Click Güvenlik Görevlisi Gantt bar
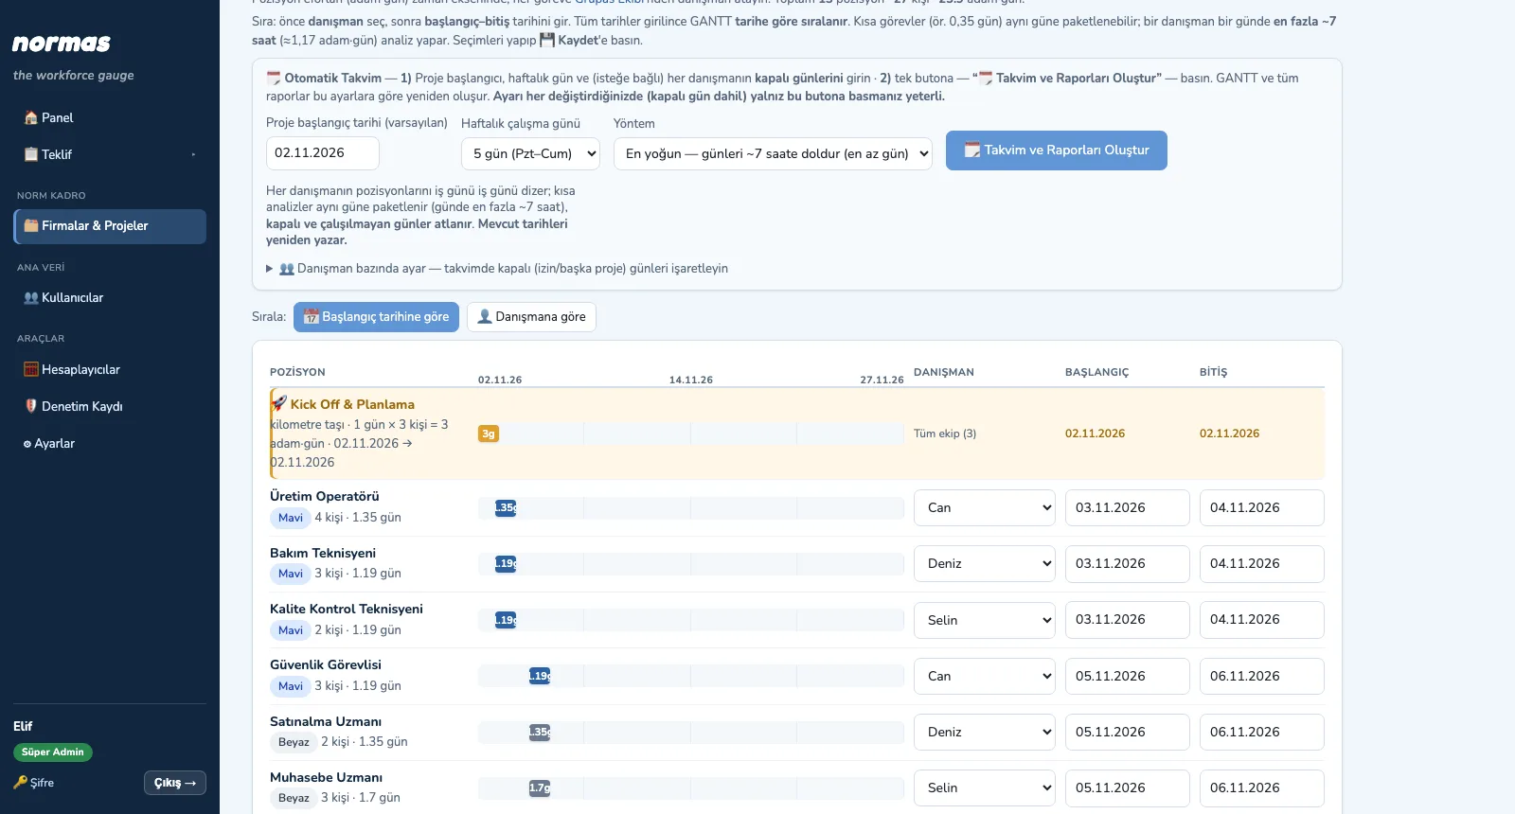Image resolution: width=1515 pixels, height=814 pixels. coord(540,676)
